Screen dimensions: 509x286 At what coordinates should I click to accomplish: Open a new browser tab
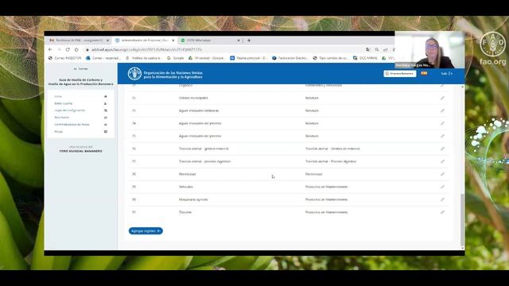tap(249, 41)
